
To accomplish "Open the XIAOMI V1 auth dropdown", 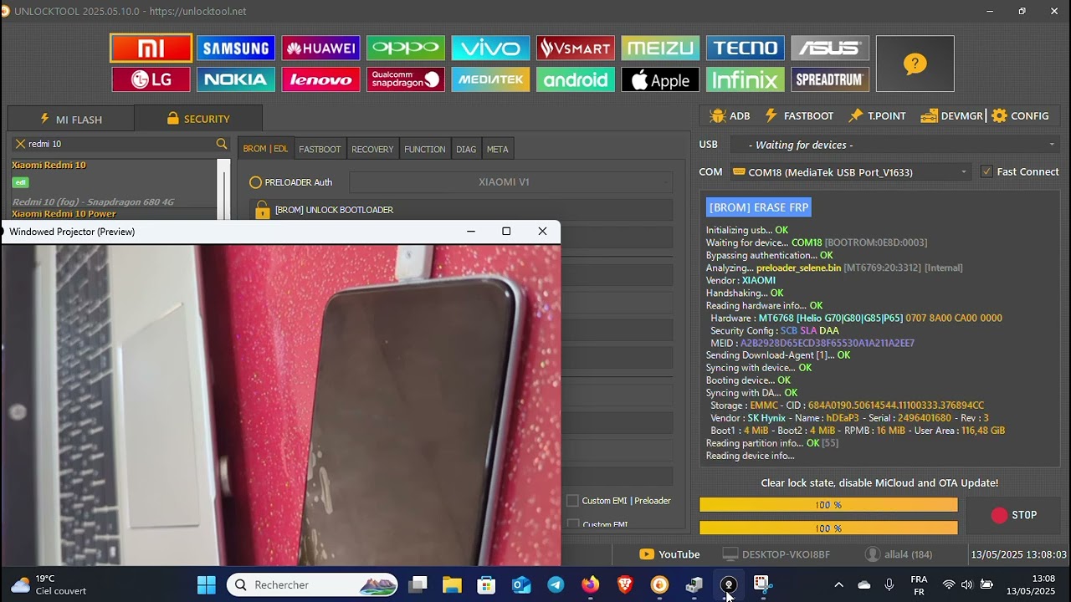I will tap(510, 182).
